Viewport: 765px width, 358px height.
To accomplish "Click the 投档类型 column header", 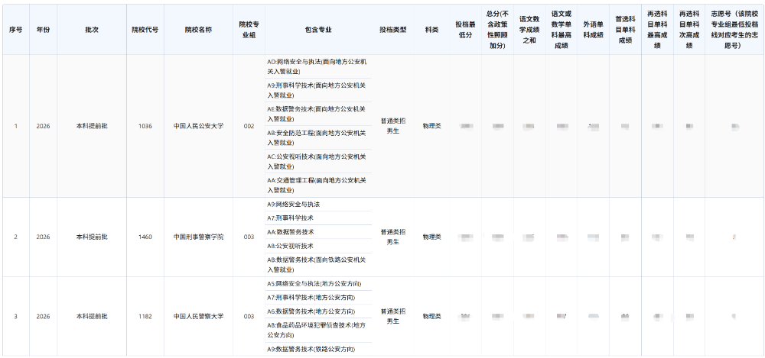I will (x=392, y=30).
